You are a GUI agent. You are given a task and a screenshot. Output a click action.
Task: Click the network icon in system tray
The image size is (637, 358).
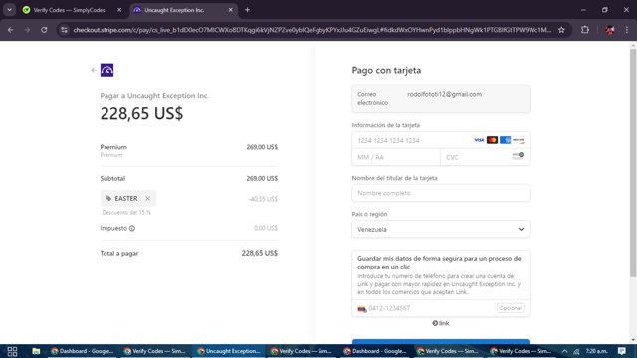pyautogui.click(x=576, y=351)
